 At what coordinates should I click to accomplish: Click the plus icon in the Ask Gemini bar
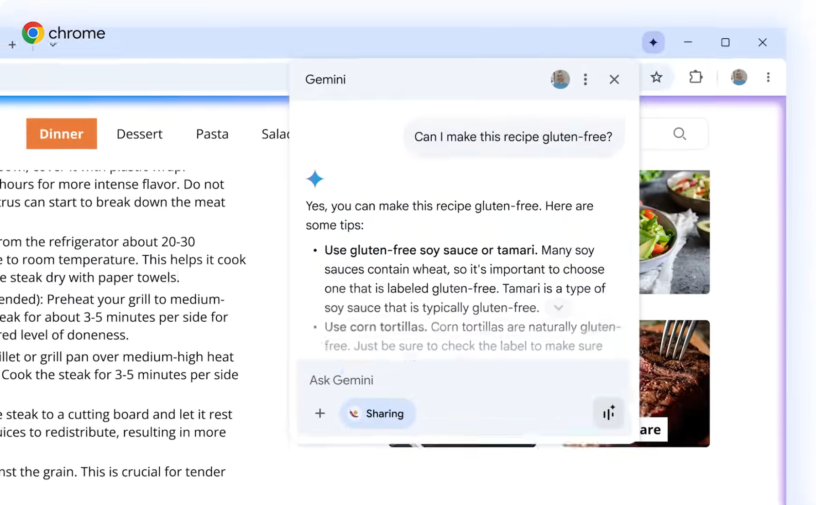(x=320, y=413)
